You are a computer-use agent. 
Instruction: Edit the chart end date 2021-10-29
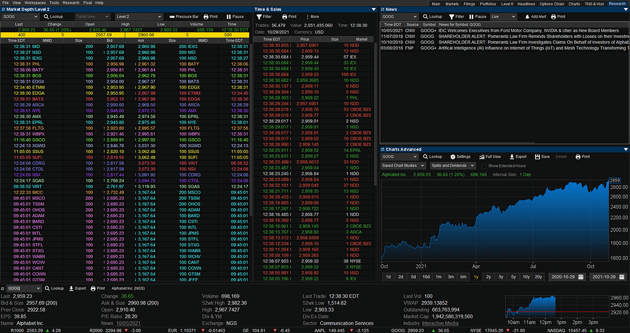609,277
